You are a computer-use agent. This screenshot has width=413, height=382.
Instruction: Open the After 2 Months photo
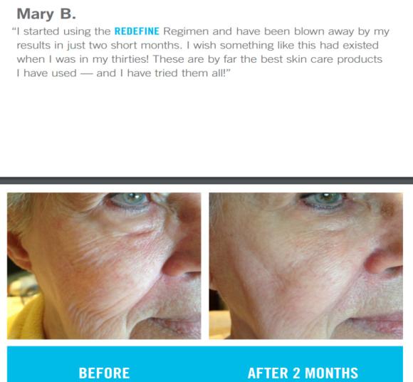[305, 266]
